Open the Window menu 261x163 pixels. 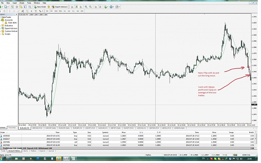click(37, 3)
